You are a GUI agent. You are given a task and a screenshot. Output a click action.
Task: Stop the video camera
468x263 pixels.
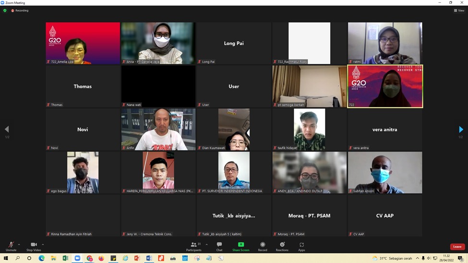[34, 246]
